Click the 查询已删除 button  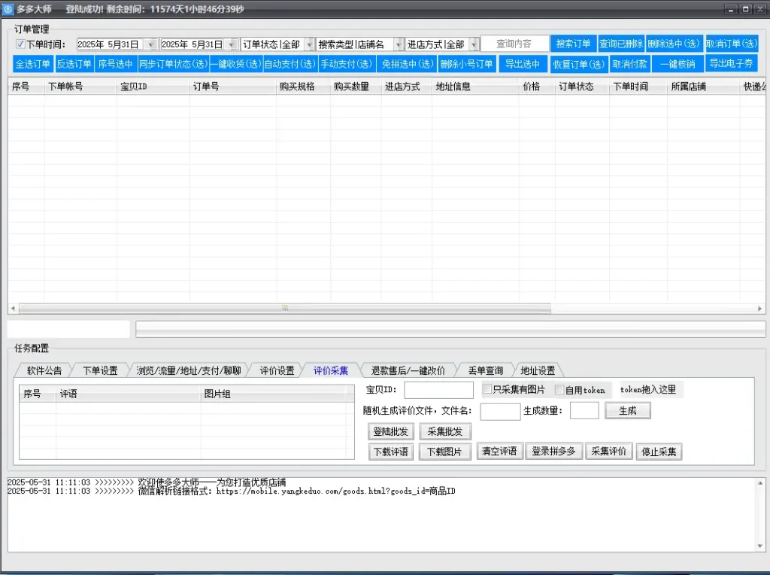pyautogui.click(x=620, y=44)
